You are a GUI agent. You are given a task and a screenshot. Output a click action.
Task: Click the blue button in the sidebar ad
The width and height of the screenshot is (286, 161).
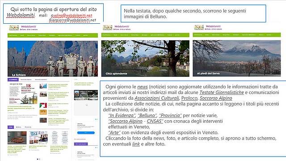(x=86, y=133)
